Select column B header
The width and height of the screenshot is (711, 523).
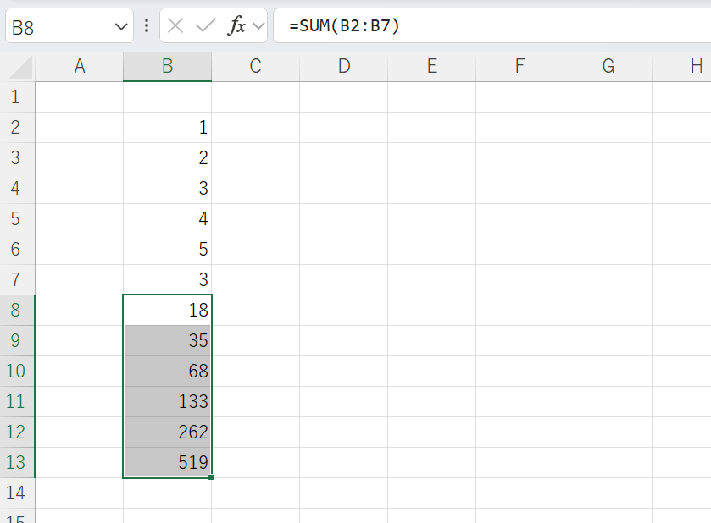(x=167, y=67)
